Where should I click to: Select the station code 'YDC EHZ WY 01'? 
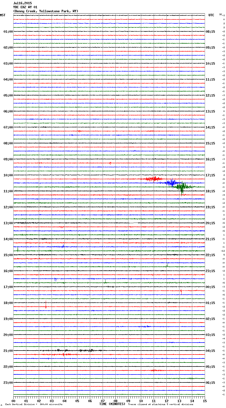pos(25,7)
